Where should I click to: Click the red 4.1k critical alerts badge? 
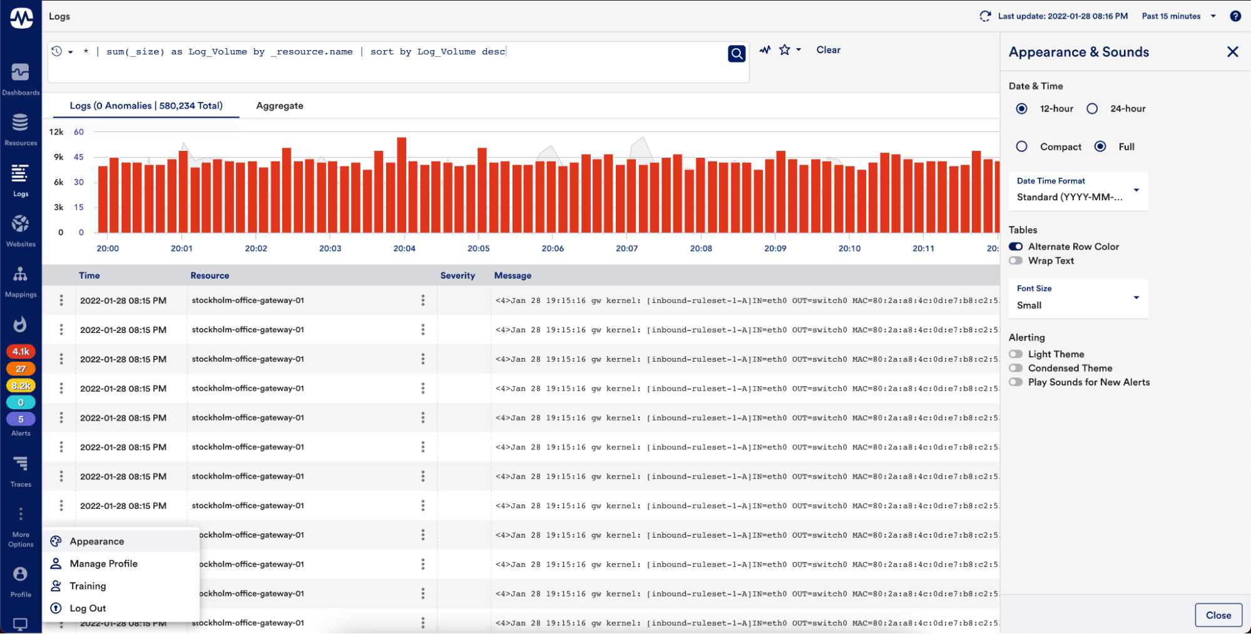tap(21, 352)
